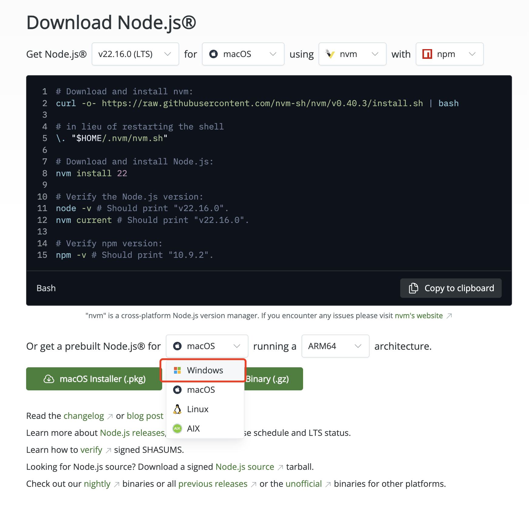529x515 pixels.
Task: Click the curl install command line
Action: [257, 103]
